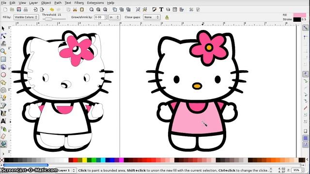Click Zoom to fit page icon

(105, 10)
